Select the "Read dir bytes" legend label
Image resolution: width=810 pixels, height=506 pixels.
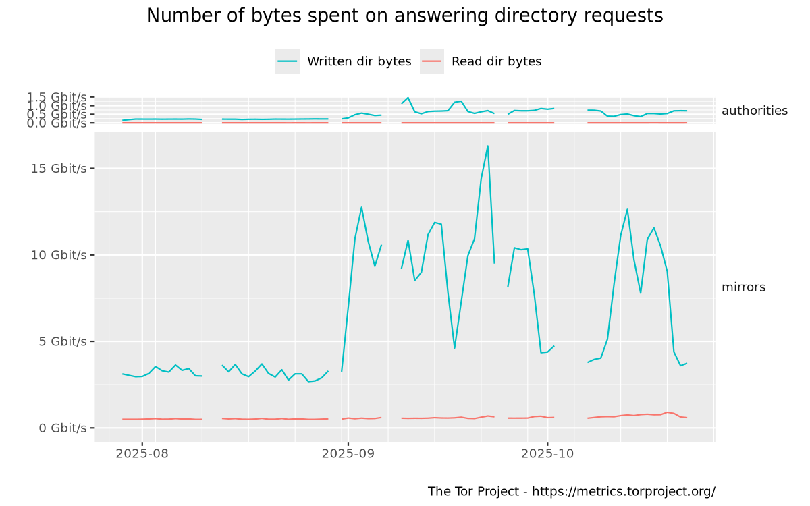496,61
